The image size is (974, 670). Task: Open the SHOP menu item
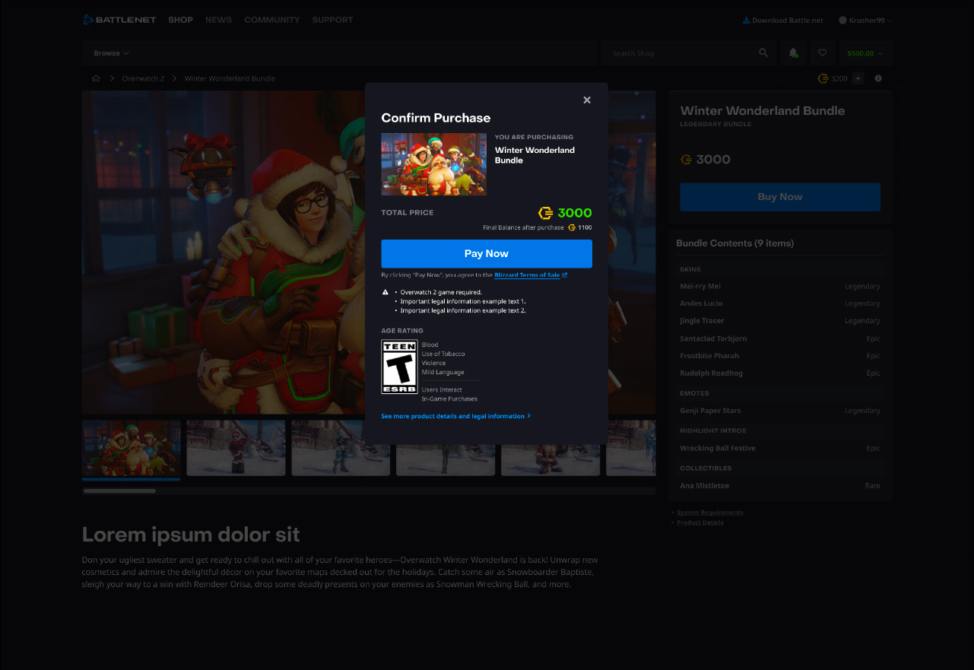[x=180, y=20]
